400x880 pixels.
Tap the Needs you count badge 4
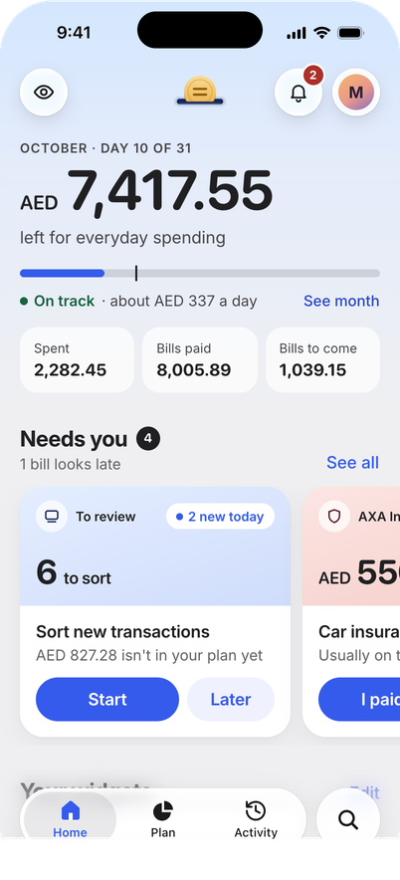point(148,439)
